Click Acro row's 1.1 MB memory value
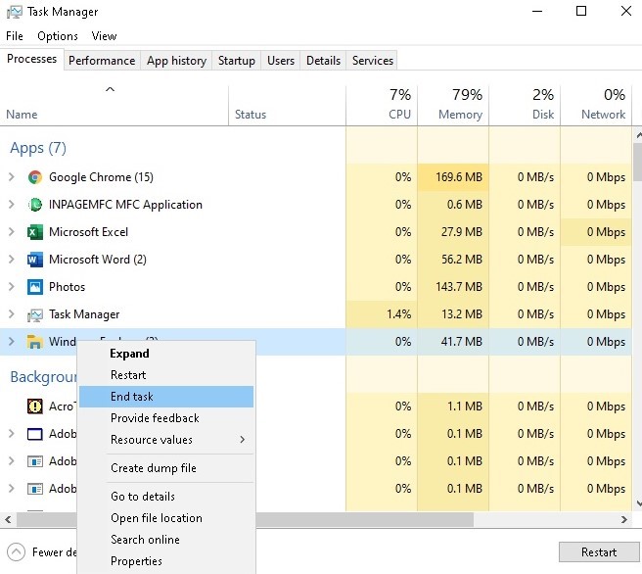642x574 pixels. click(x=465, y=407)
